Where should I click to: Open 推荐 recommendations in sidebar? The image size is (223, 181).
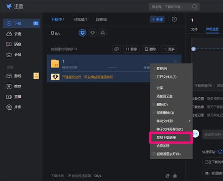tap(13, 86)
